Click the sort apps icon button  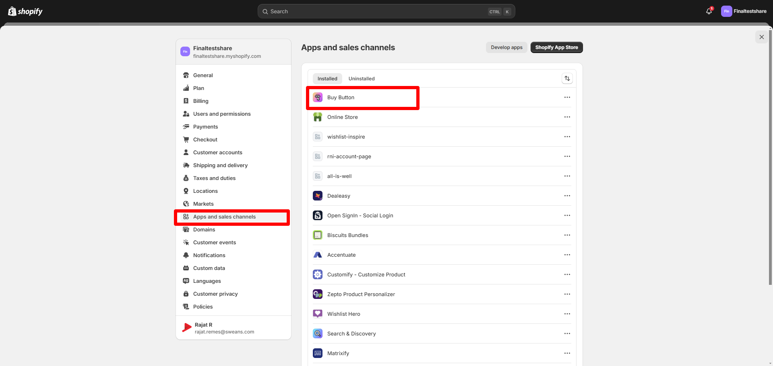[567, 78]
